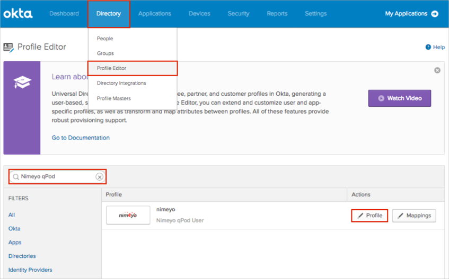Click the Profile Editor heading icon

pos(8,47)
